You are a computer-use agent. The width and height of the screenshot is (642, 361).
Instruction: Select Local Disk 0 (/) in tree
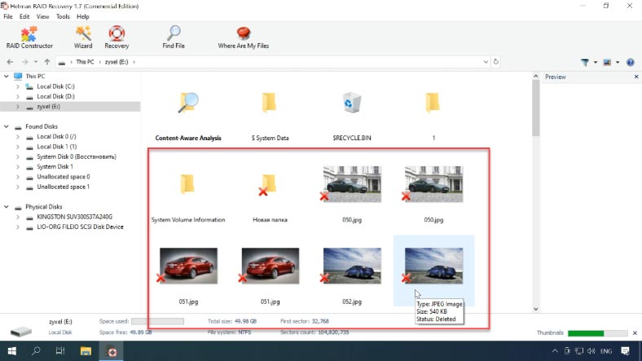coord(56,137)
